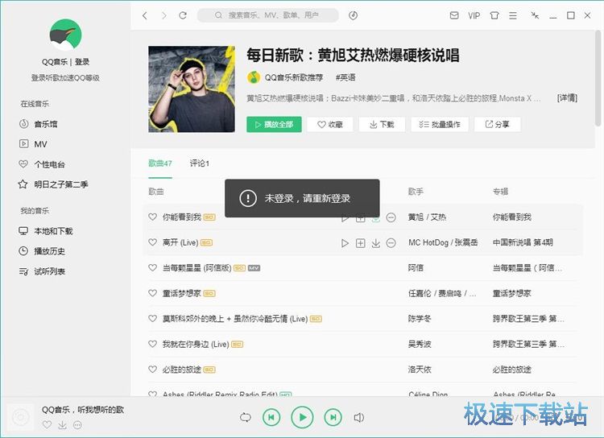
Task: Open album 童话梦想家
Action: 512,293
